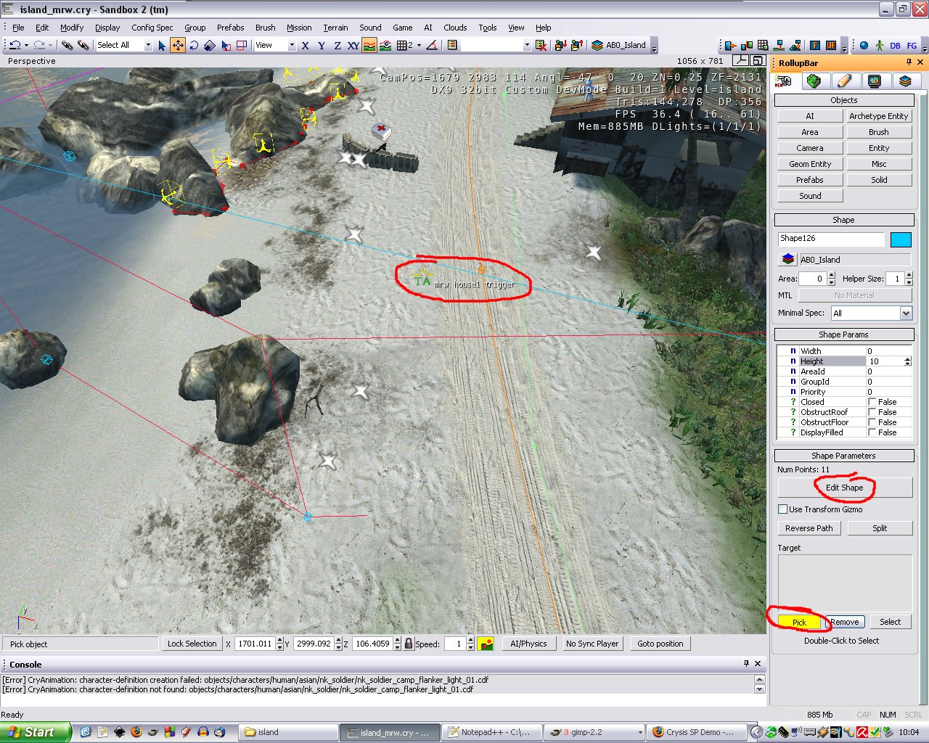This screenshot has height=743, width=929.
Task: Open the Select All selection dropdown
Action: 148,45
